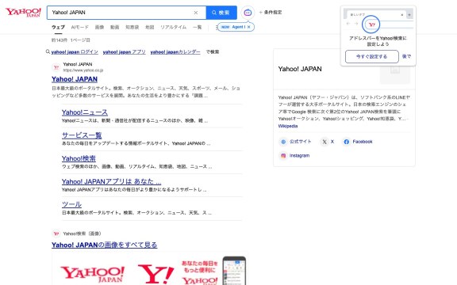Open the www.yahoo.co.jp URL text
457x285 pixels.
[x=83, y=70]
